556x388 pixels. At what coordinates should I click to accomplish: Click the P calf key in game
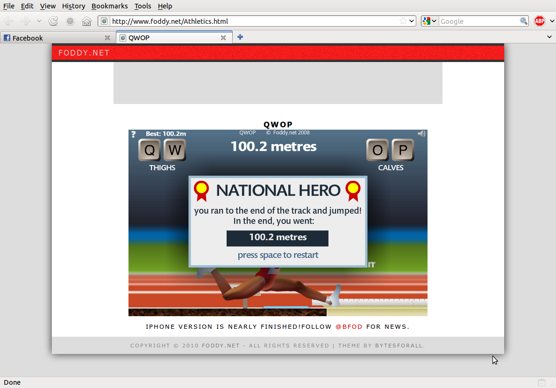pyautogui.click(x=403, y=150)
